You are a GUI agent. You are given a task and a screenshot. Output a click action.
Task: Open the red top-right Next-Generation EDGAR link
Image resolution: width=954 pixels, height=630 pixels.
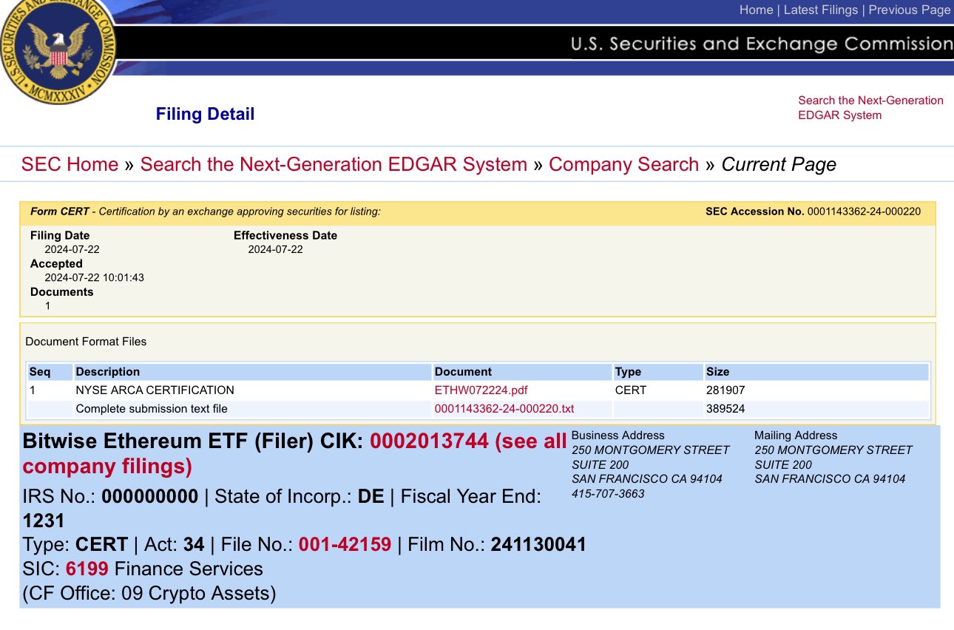point(870,107)
